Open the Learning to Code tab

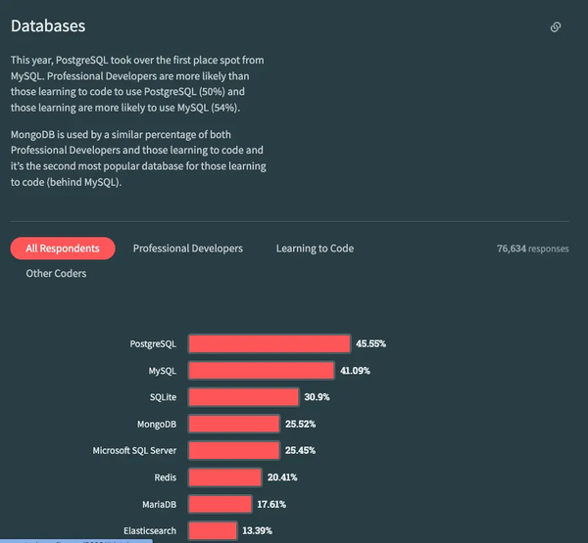click(x=315, y=249)
